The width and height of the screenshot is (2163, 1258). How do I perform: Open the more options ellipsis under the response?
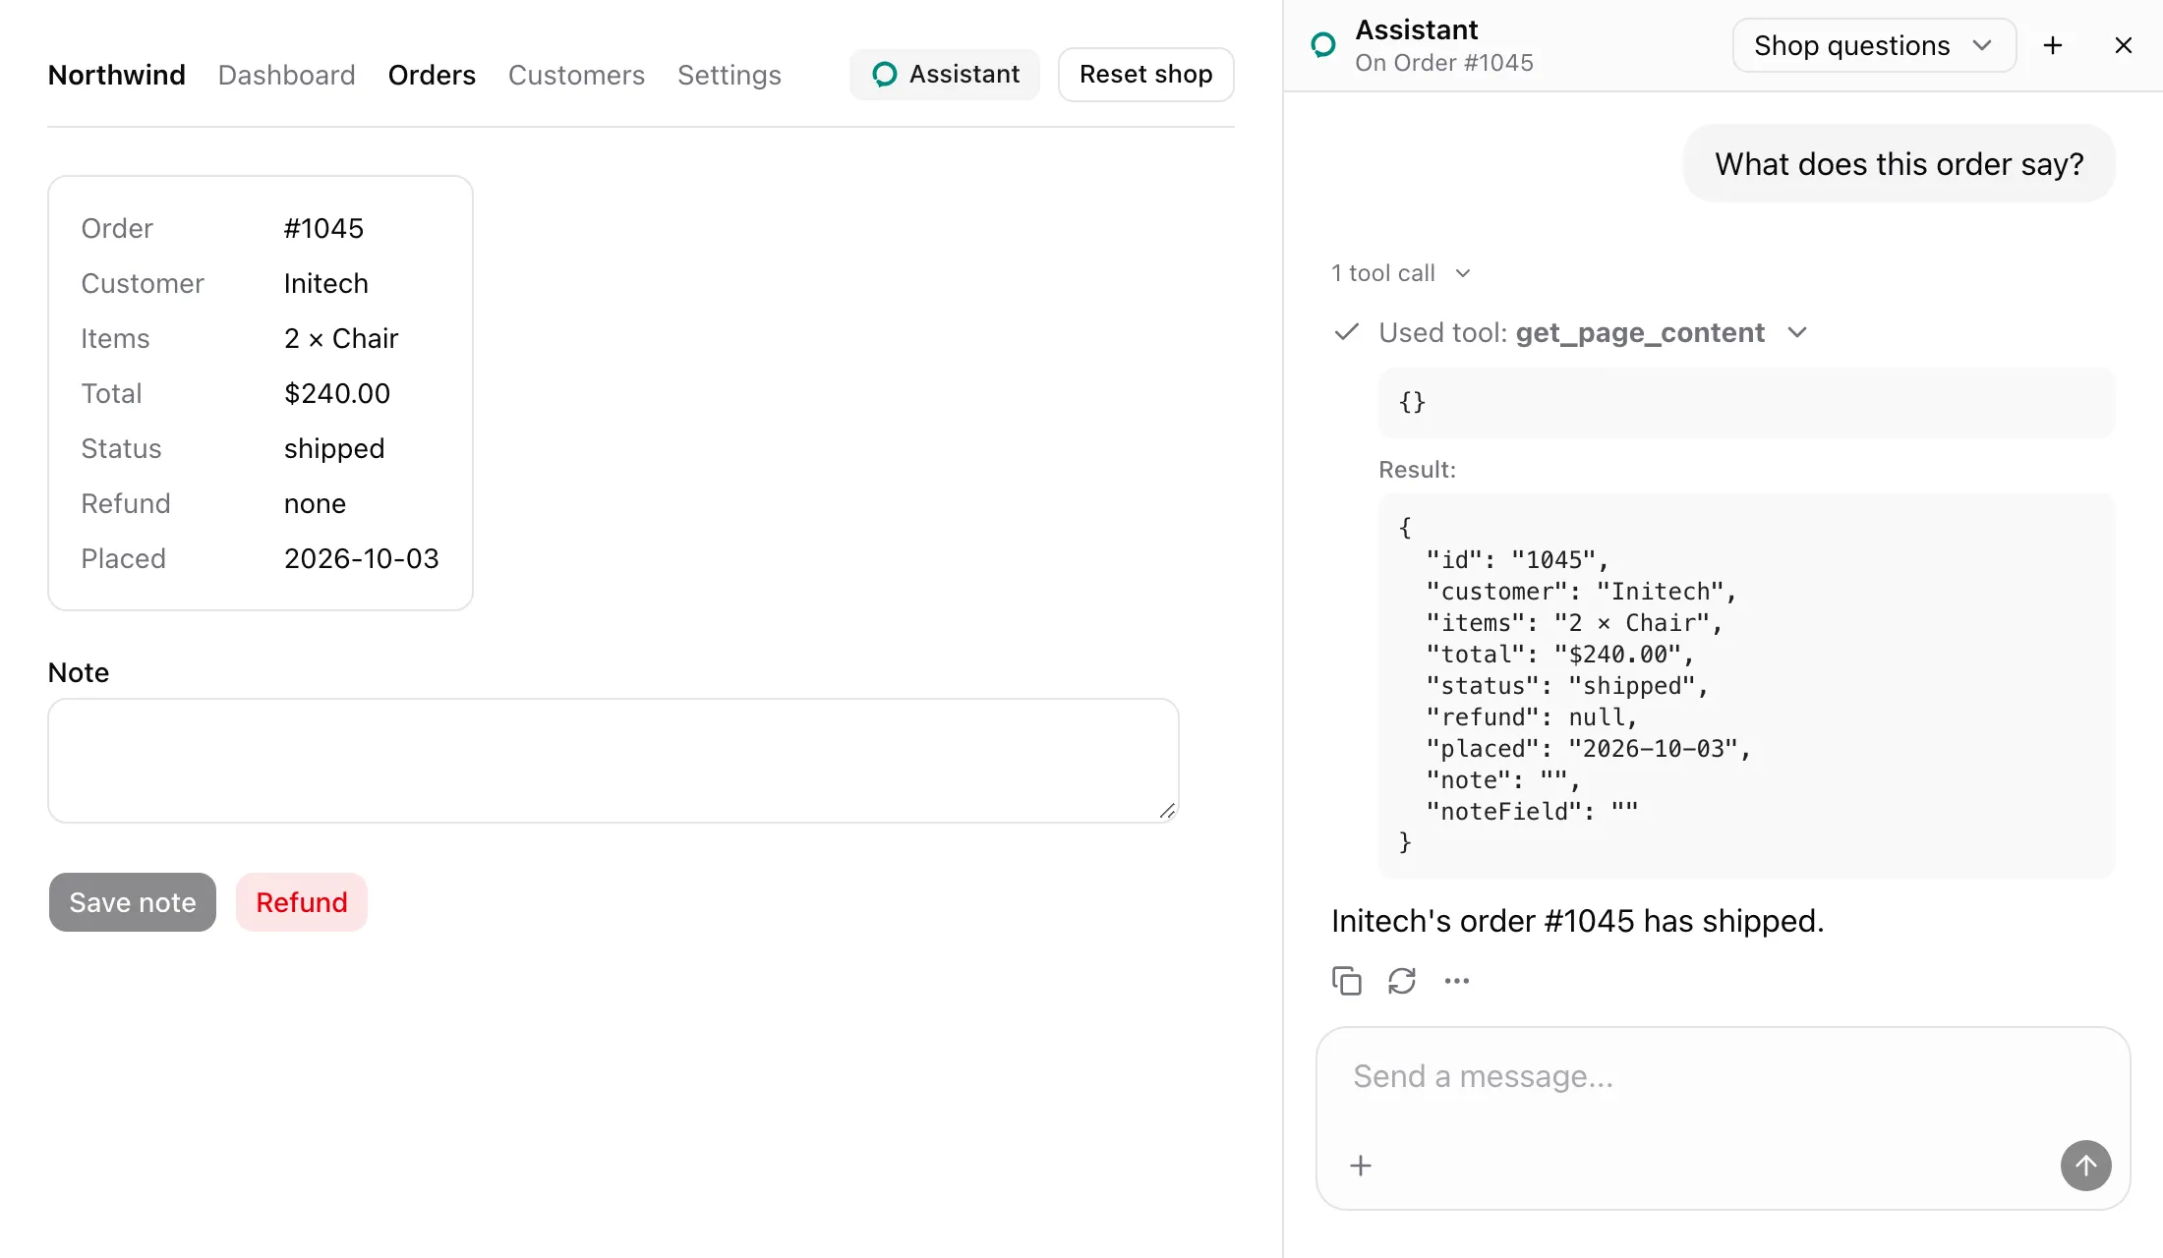point(1456,981)
